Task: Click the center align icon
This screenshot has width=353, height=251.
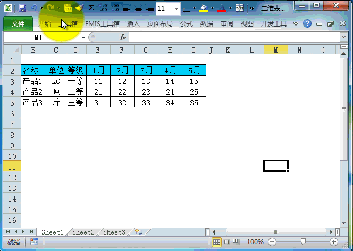Action: pos(138,8)
